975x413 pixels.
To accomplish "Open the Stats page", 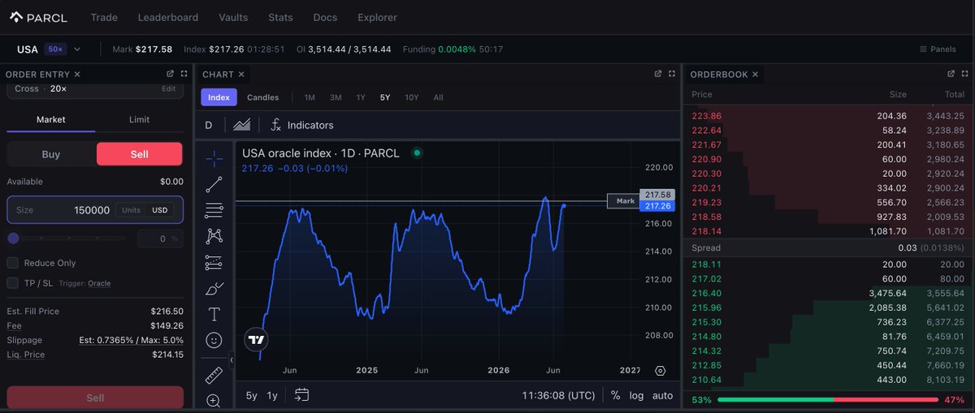I will click(x=280, y=17).
